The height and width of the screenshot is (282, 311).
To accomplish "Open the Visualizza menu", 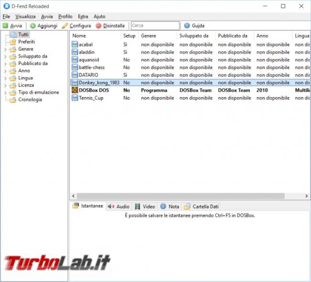I will tap(25, 16).
